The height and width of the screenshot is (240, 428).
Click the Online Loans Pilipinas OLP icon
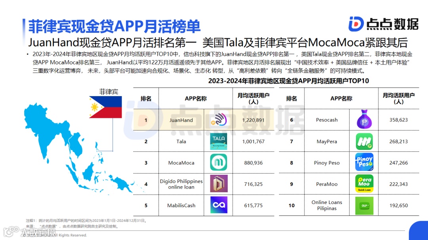[x=364, y=205]
